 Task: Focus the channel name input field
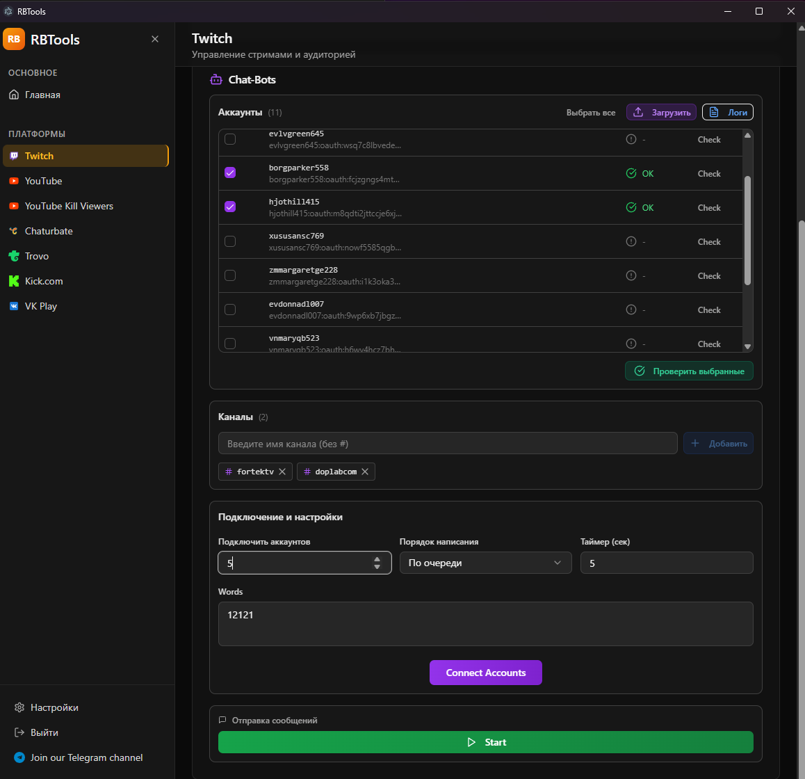click(x=447, y=444)
